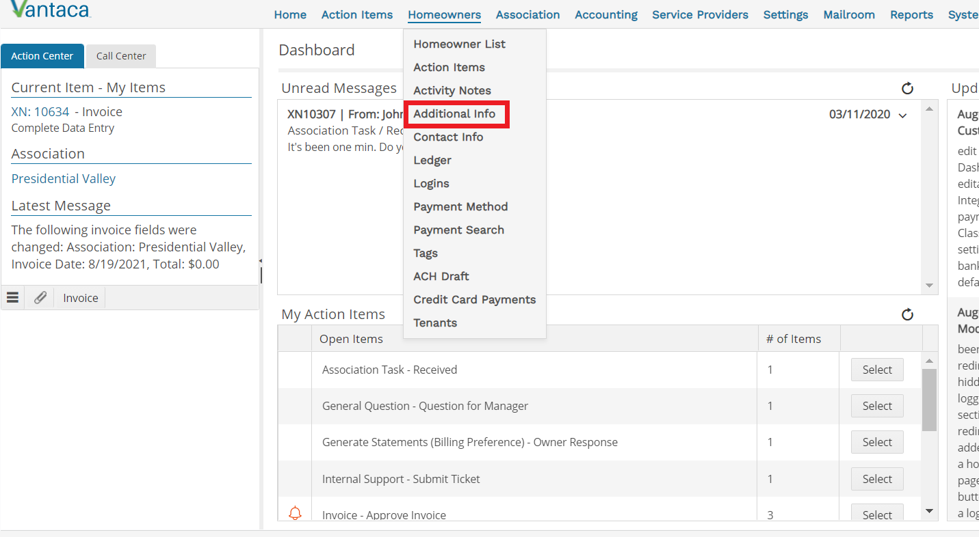Image resolution: width=979 pixels, height=537 pixels.
Task: Select Tenants from the Homeowners menu
Action: [x=435, y=322]
